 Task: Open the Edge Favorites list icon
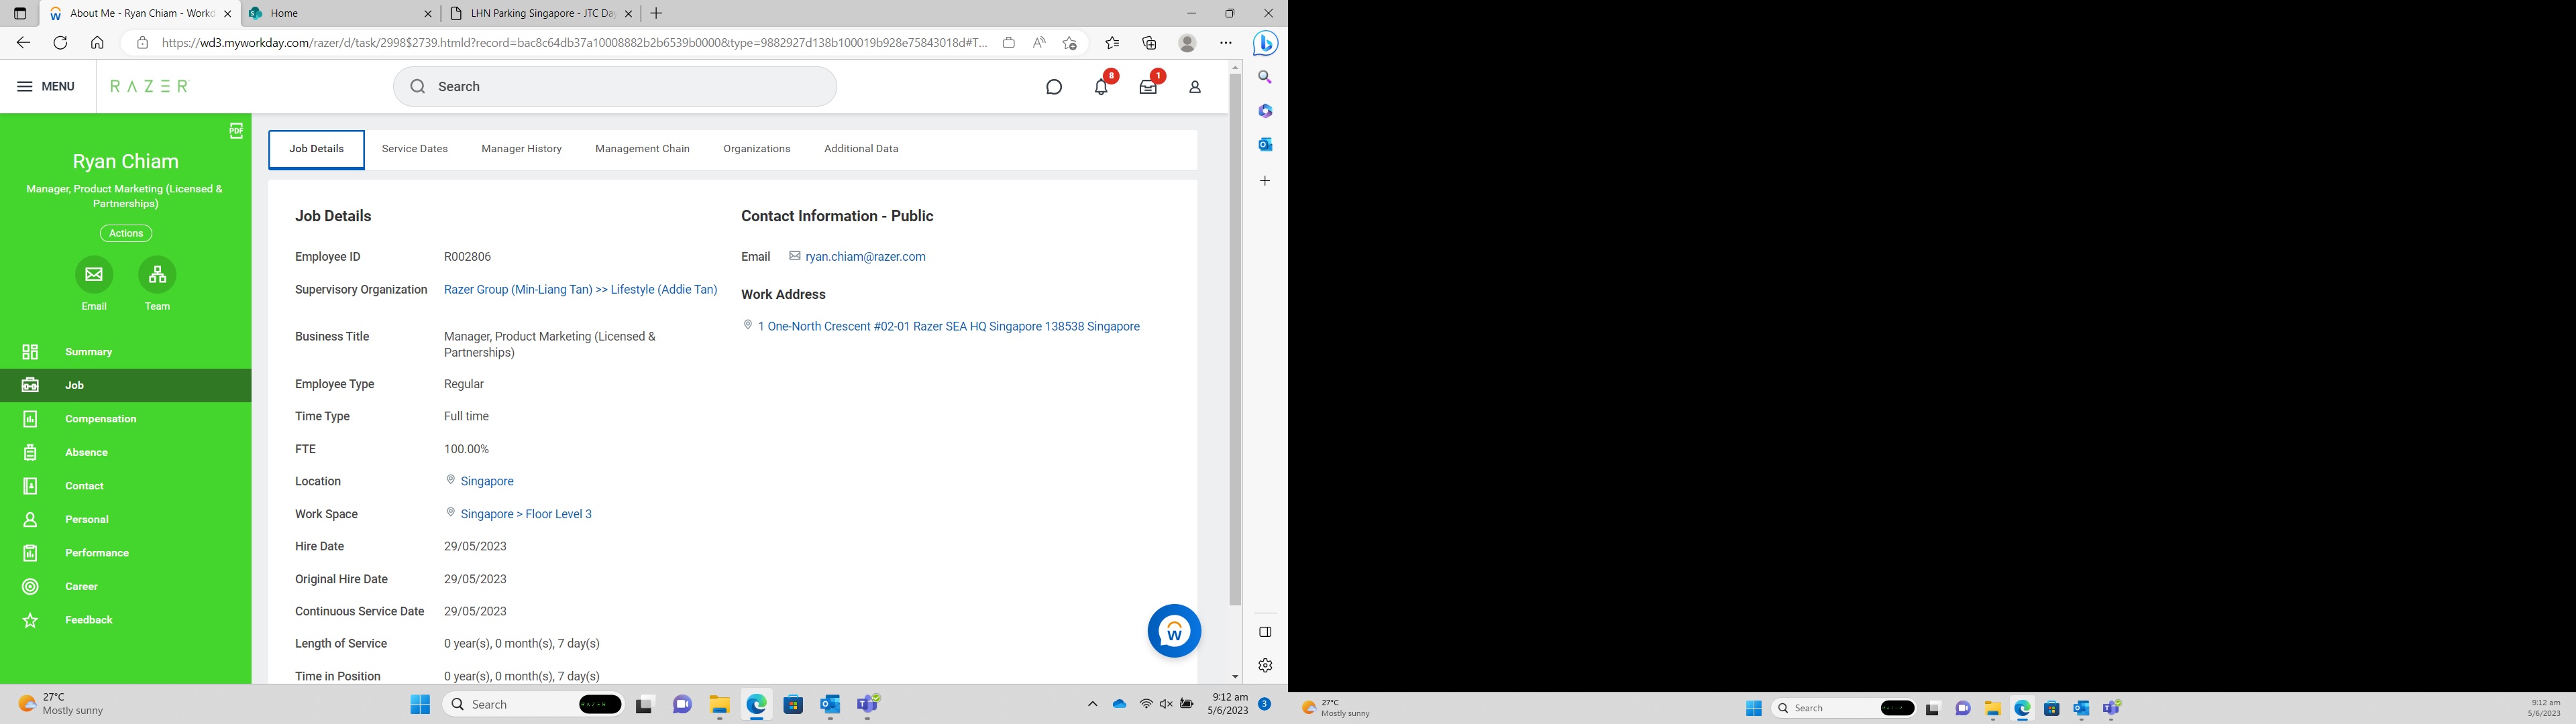[x=1112, y=43]
